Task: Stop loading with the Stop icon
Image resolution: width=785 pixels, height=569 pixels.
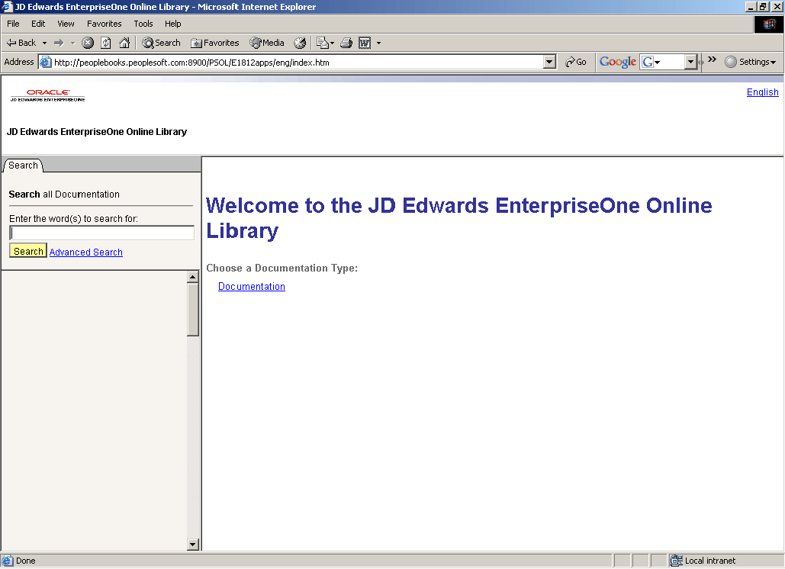Action: coord(88,43)
